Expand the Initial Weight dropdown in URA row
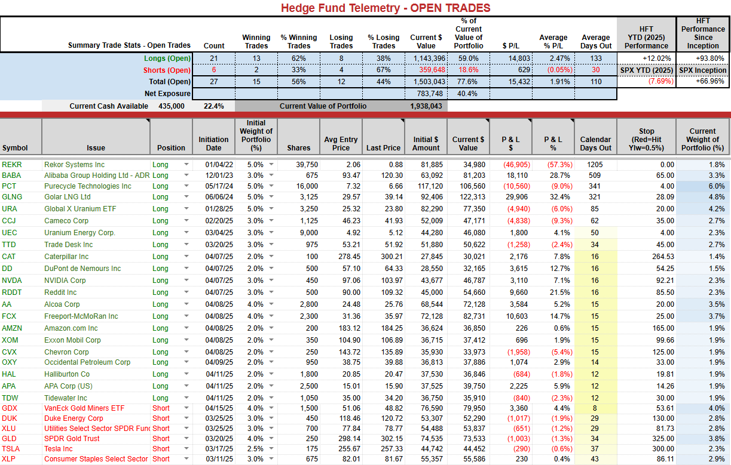This screenshot has width=731, height=465. [272, 209]
